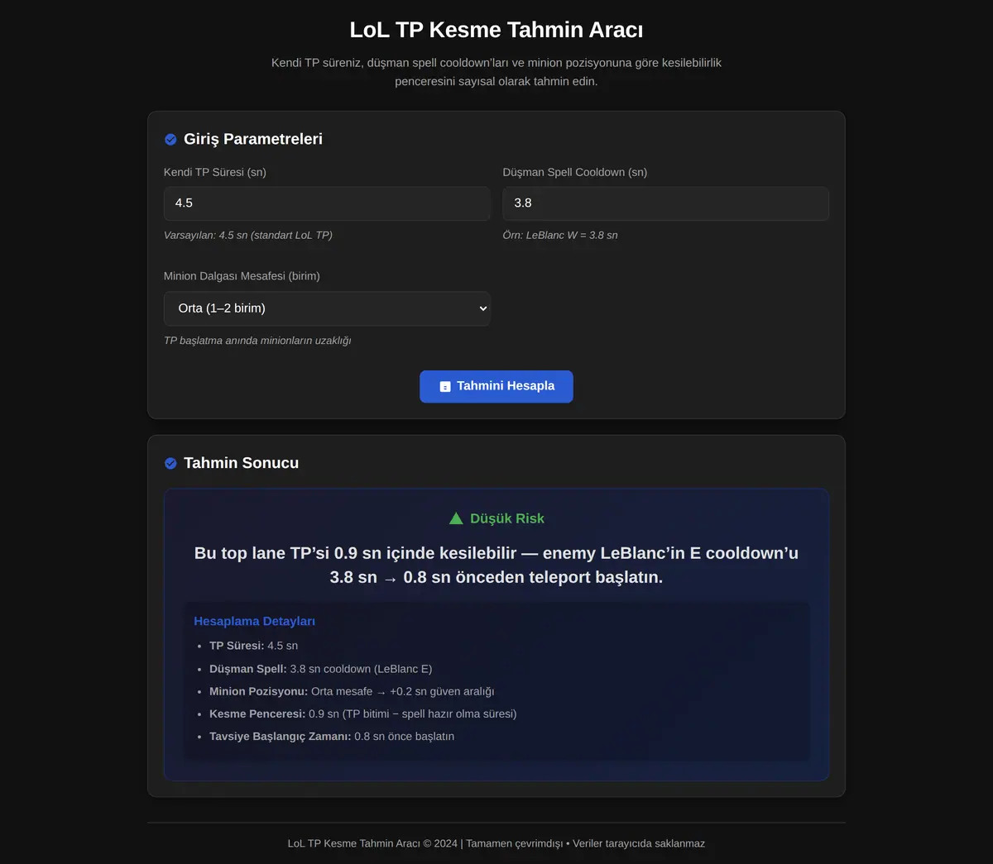Click the Minion Dalgası Mesafesi (birim) label
Image resolution: width=993 pixels, height=864 pixels.
pos(242,276)
